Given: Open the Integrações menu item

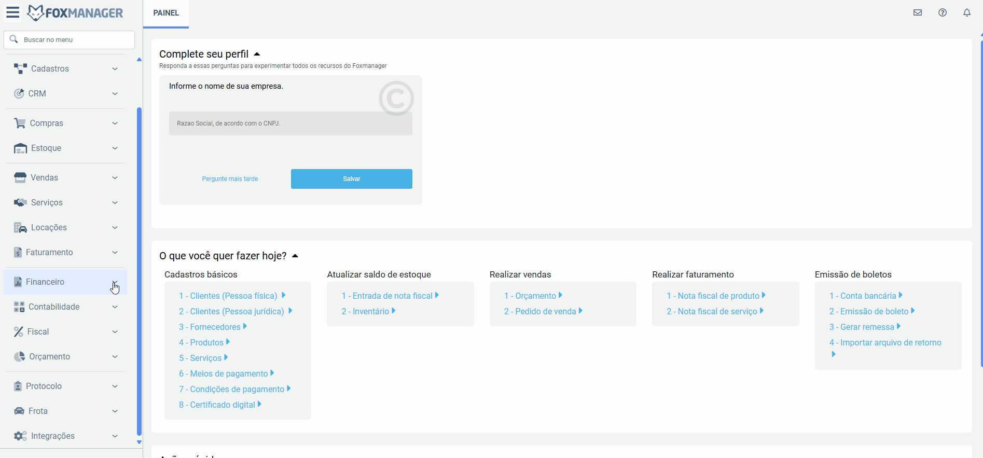Looking at the screenshot, I should click(x=65, y=436).
